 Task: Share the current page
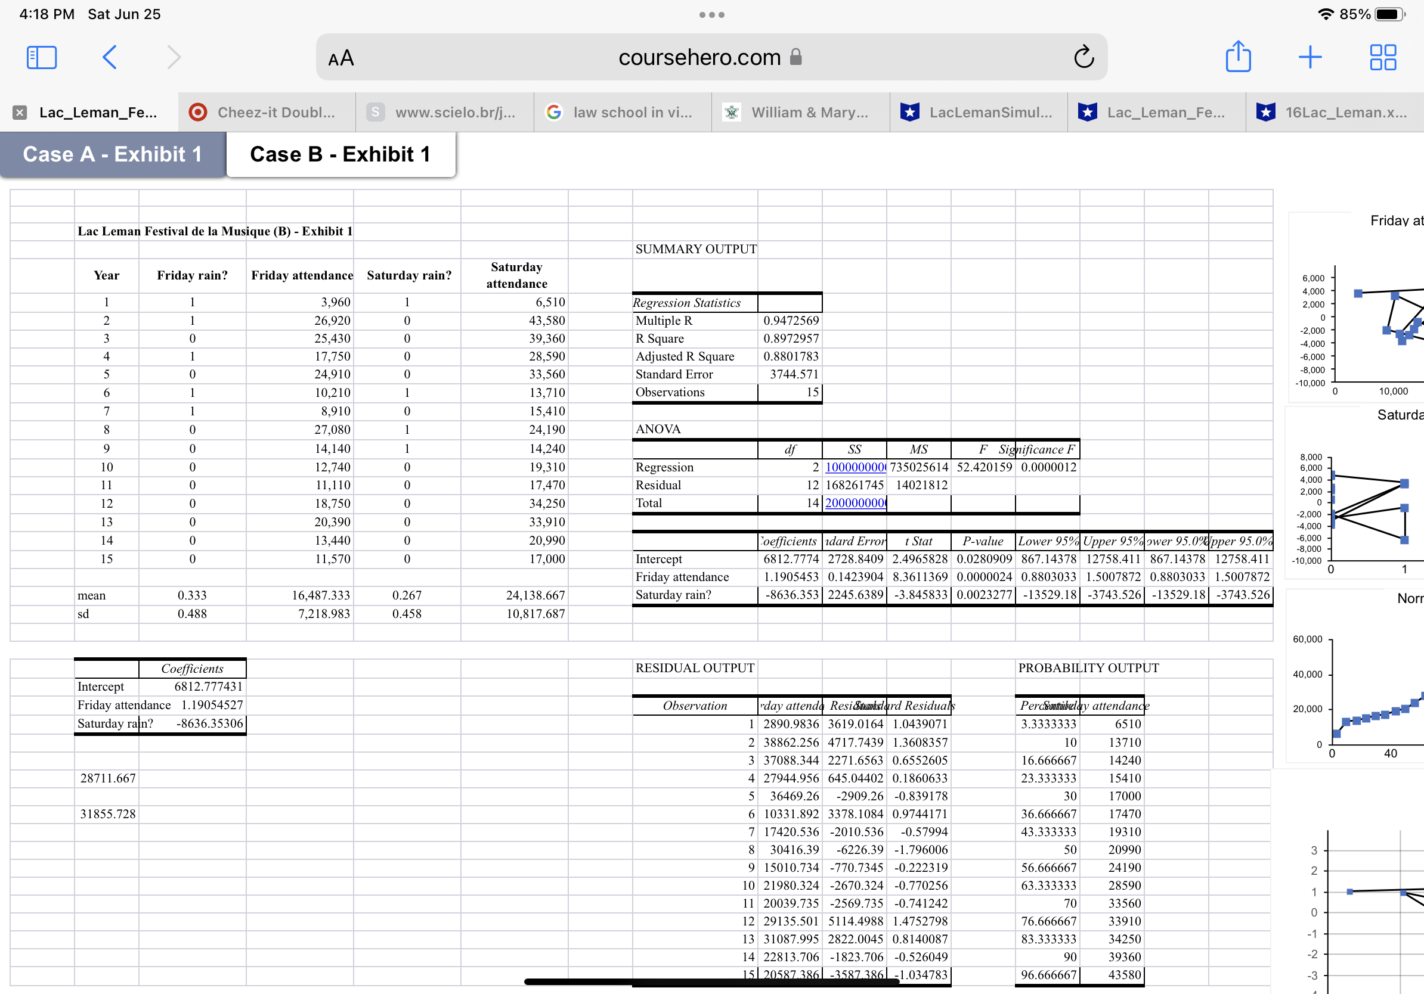pos(1239,57)
